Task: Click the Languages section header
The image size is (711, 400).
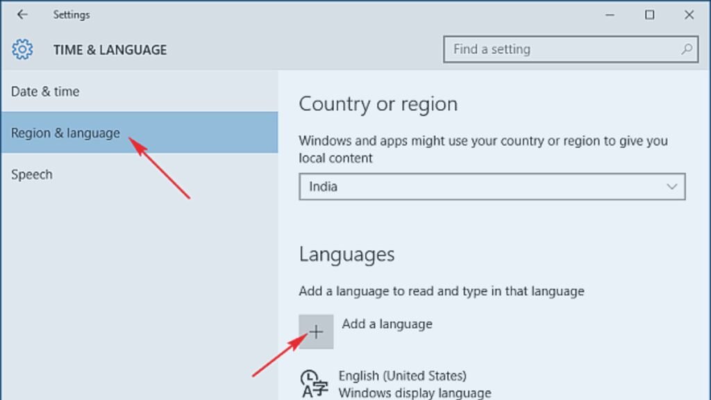Action: pos(346,255)
